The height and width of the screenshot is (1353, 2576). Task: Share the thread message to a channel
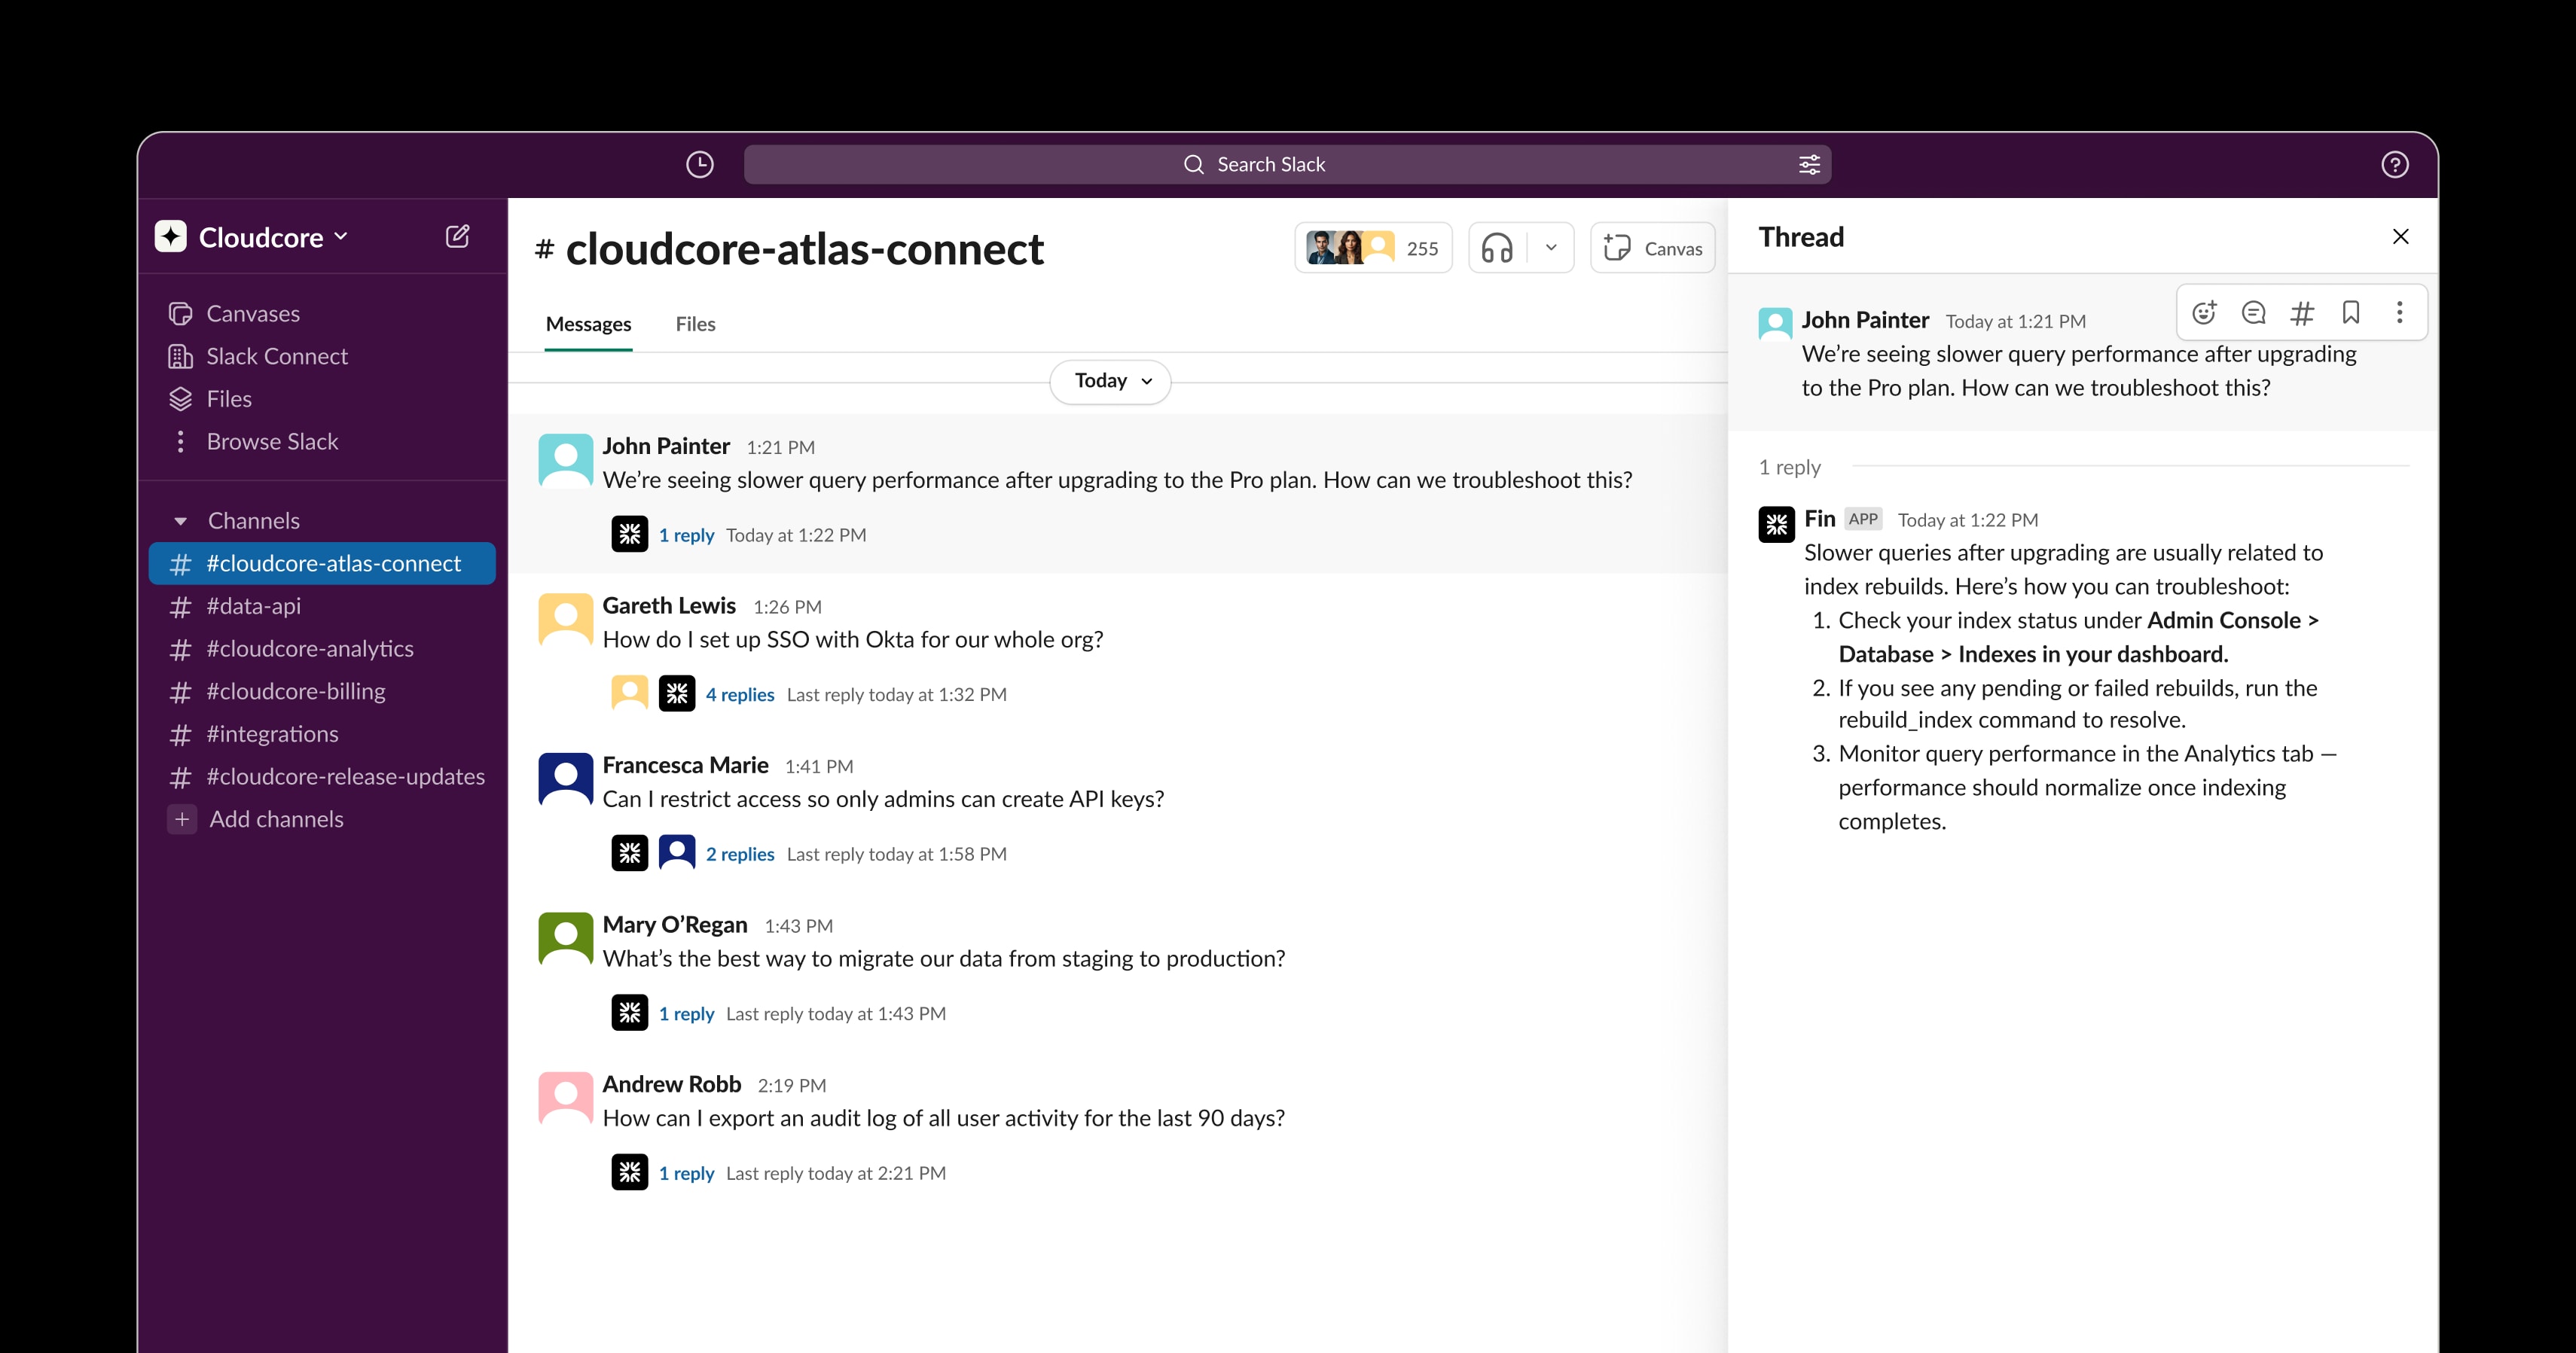(x=2302, y=312)
